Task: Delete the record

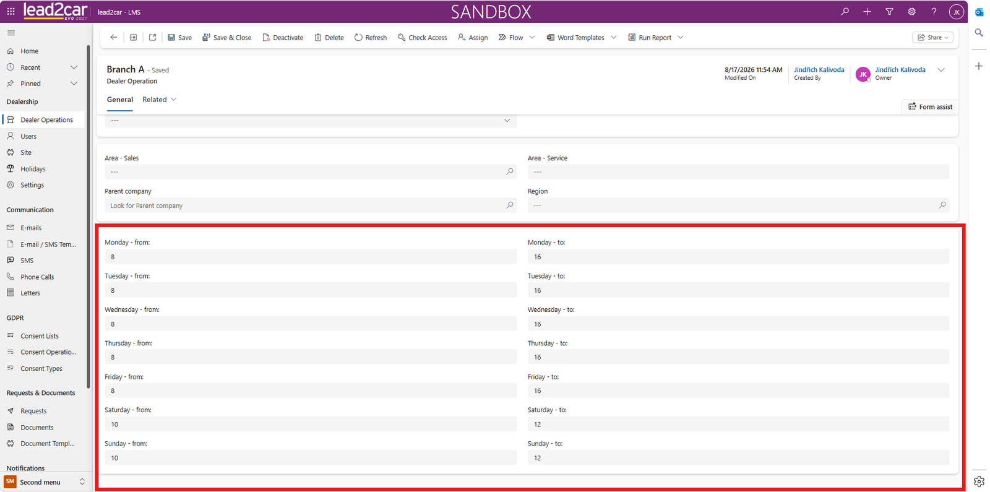Action: 329,37
